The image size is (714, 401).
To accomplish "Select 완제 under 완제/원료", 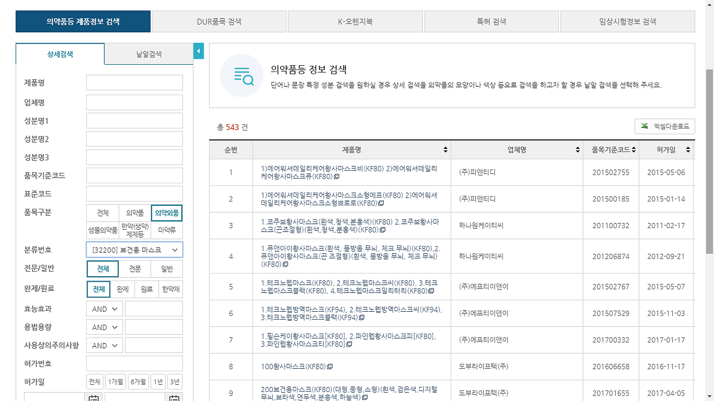I will point(122,289).
